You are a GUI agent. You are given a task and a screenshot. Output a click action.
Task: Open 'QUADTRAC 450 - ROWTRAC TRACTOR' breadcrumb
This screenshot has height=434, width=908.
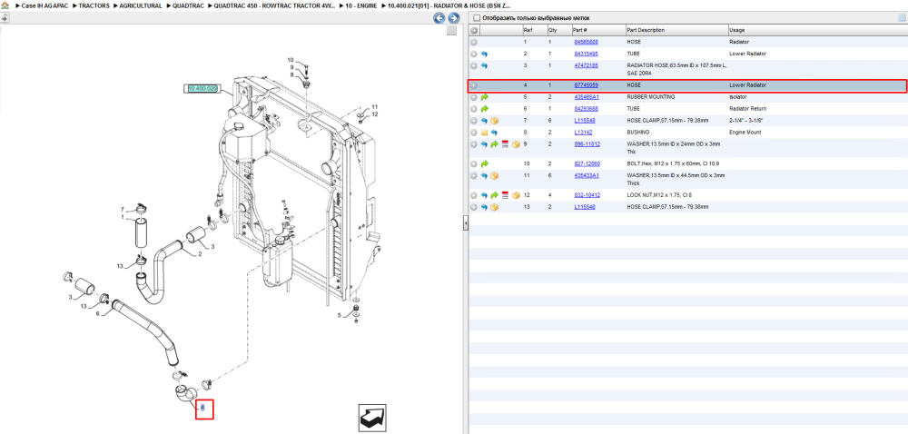(x=274, y=5)
